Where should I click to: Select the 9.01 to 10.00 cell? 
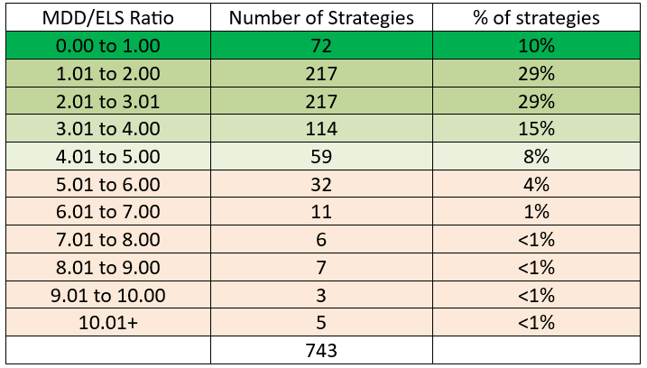tap(108, 295)
